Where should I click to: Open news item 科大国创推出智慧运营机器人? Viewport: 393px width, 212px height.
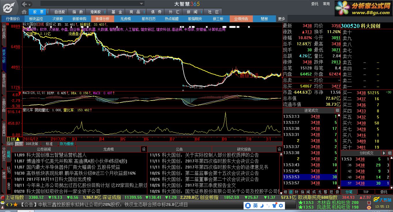click(x=56, y=155)
